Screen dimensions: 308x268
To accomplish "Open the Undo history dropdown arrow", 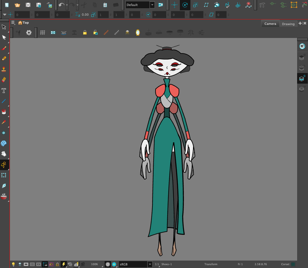I will coord(67,5).
